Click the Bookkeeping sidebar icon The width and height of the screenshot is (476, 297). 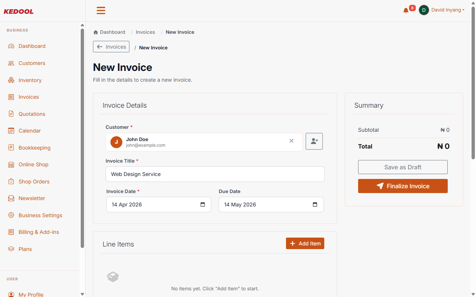11,148
